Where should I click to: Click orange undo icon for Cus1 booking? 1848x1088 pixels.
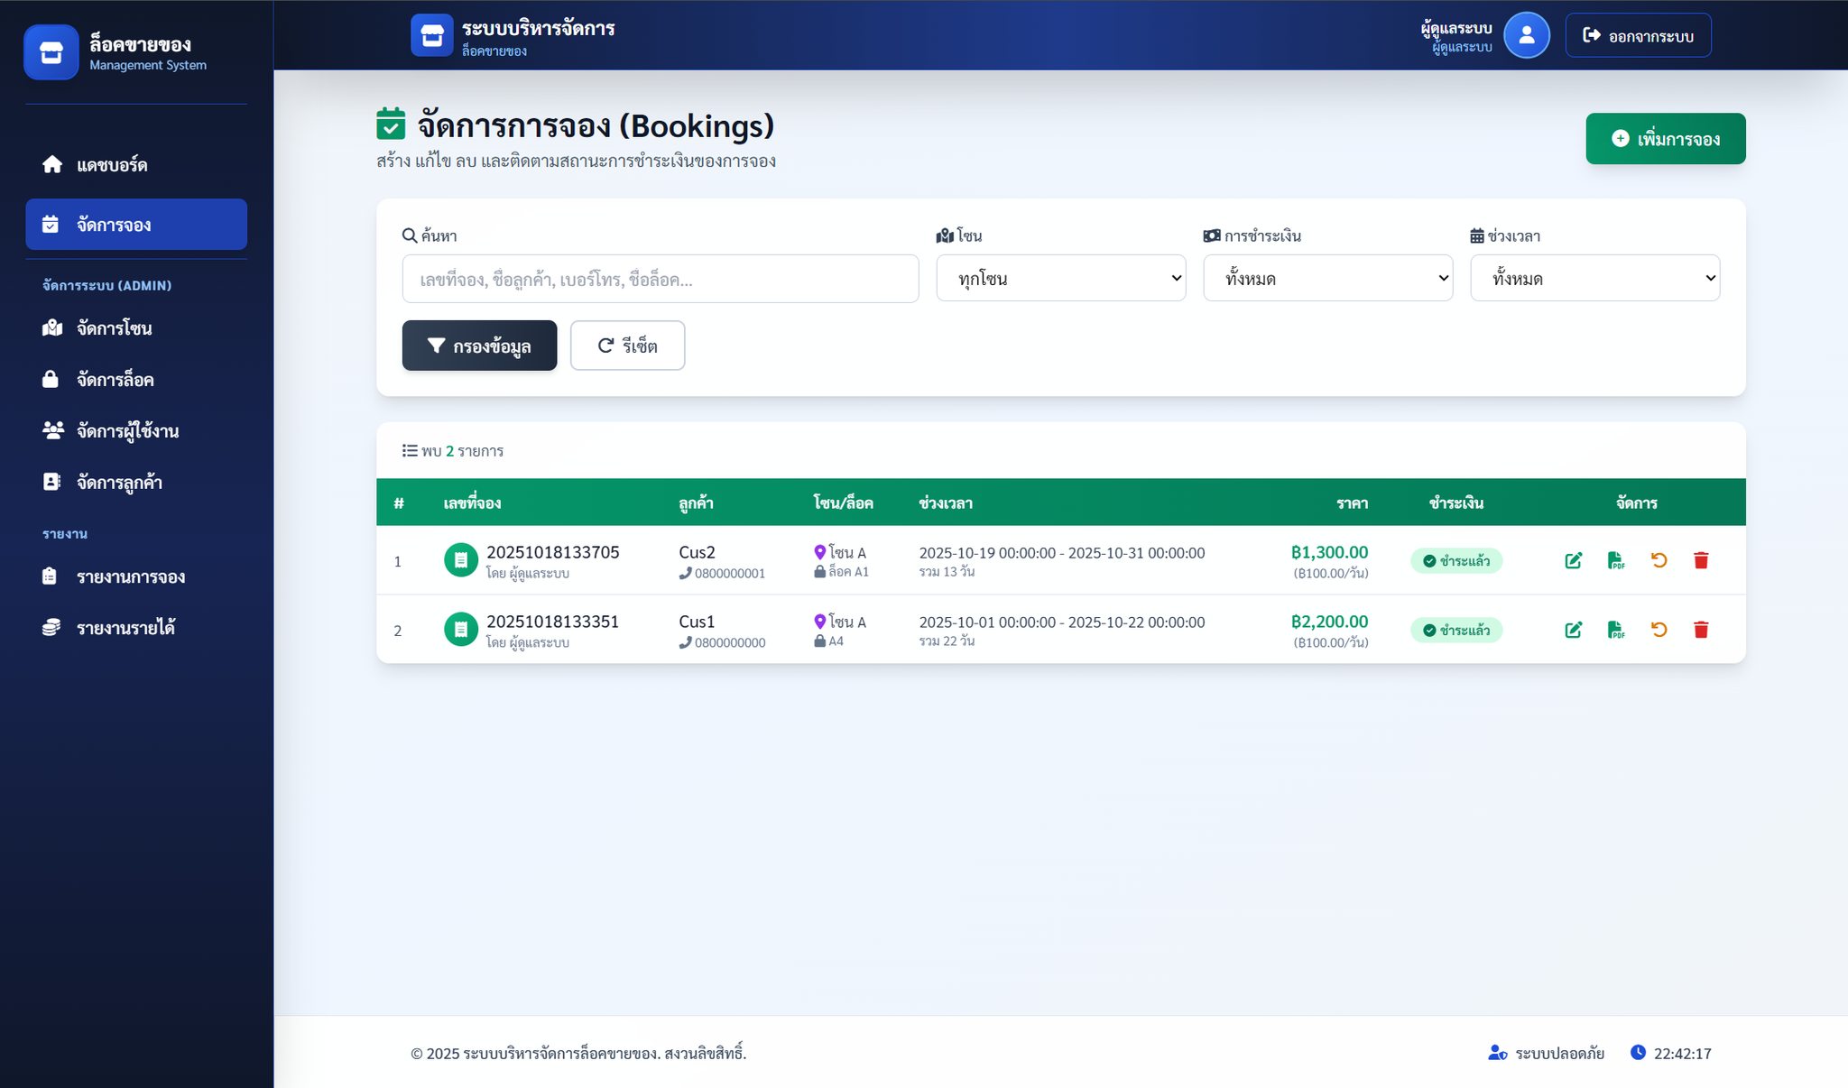click(1659, 630)
